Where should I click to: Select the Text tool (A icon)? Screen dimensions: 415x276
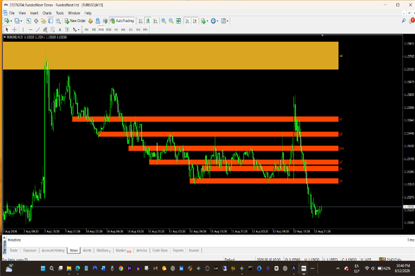(60, 30)
